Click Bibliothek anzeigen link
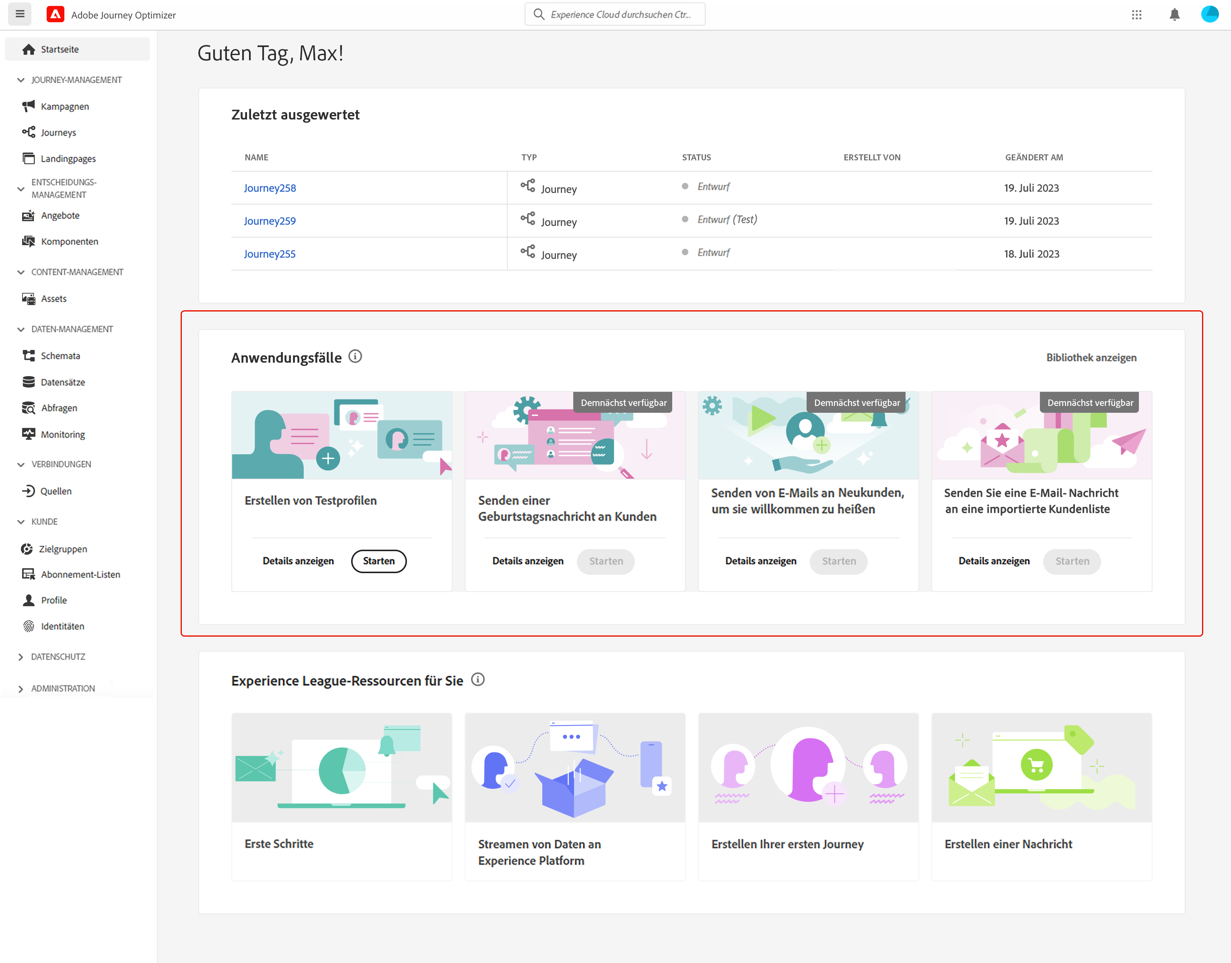This screenshot has height=963, width=1231. [x=1091, y=357]
